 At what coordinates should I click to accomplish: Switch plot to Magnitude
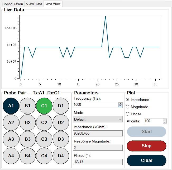128,107
